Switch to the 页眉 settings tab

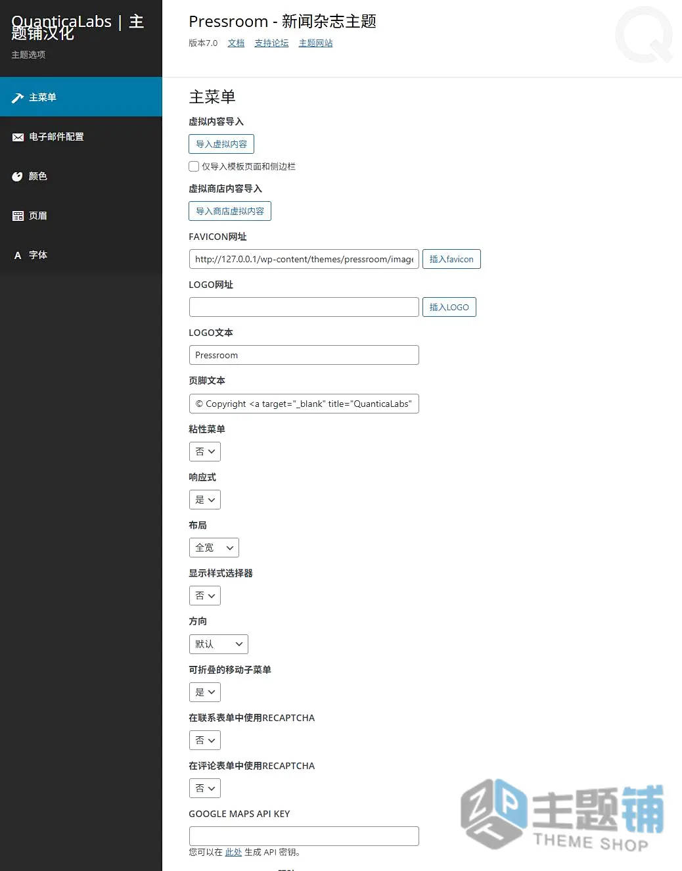point(81,215)
